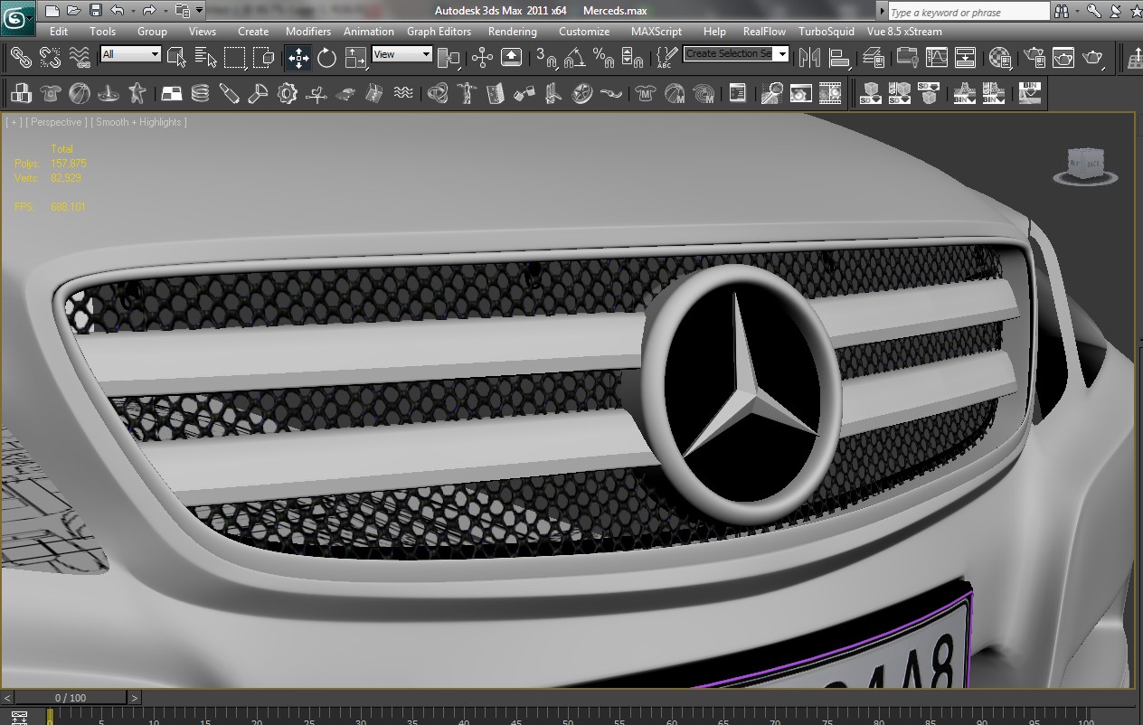
Task: Create the reactor Toy Car
Action: 345,93
